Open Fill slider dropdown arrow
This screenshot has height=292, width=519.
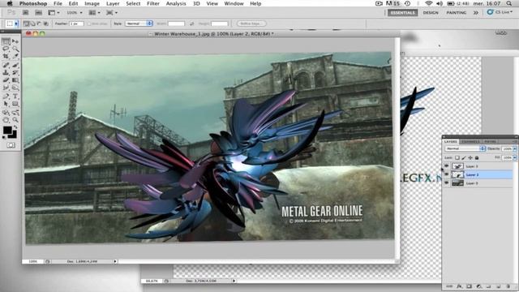[515, 157]
